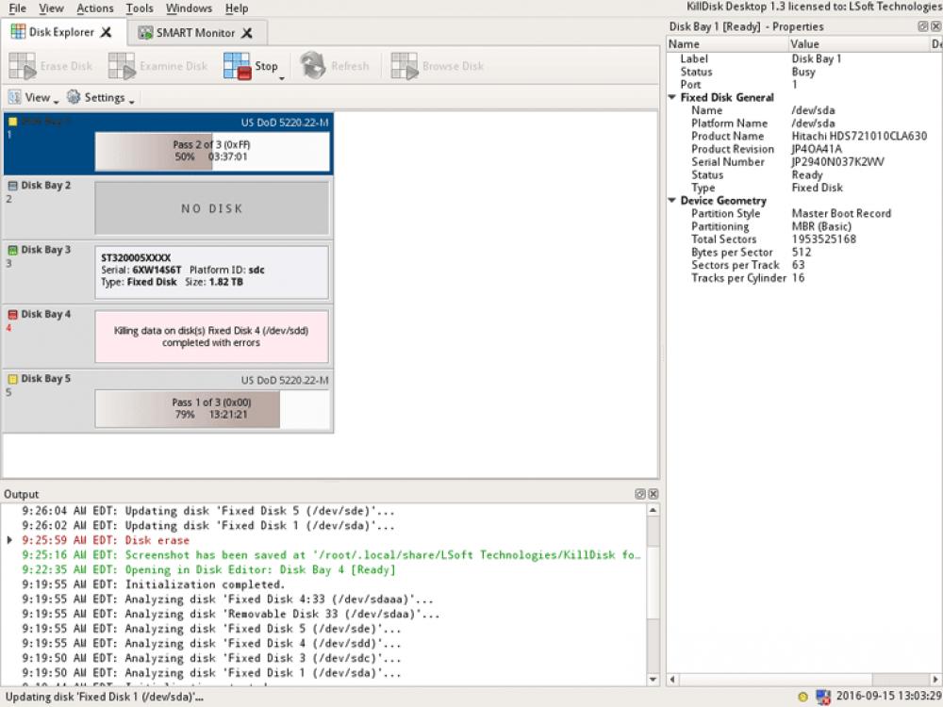Screen dimensions: 943x707
Task: Click the Refresh toolbar icon
Action: 312,65
